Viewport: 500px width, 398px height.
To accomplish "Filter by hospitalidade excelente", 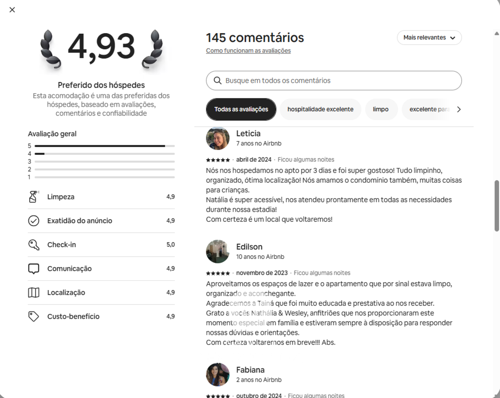I will pyautogui.click(x=320, y=109).
